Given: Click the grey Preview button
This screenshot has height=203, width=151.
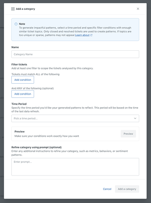Looking at the screenshot, I should [128, 134].
